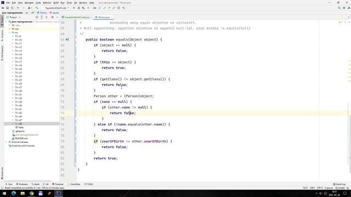Viewport: 351px width, 197px height.
Task: Click the UTF-8 encoding status entry
Action: pos(320,188)
